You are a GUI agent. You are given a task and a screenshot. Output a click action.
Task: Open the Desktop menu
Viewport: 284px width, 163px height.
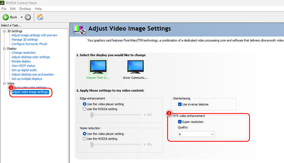tap(25, 9)
